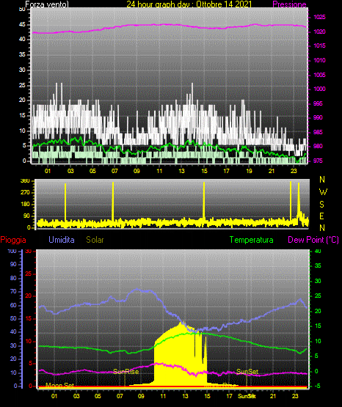The height and width of the screenshot is (407, 342).
Task: Select the Dew Point legend label
Action: [x=313, y=240]
